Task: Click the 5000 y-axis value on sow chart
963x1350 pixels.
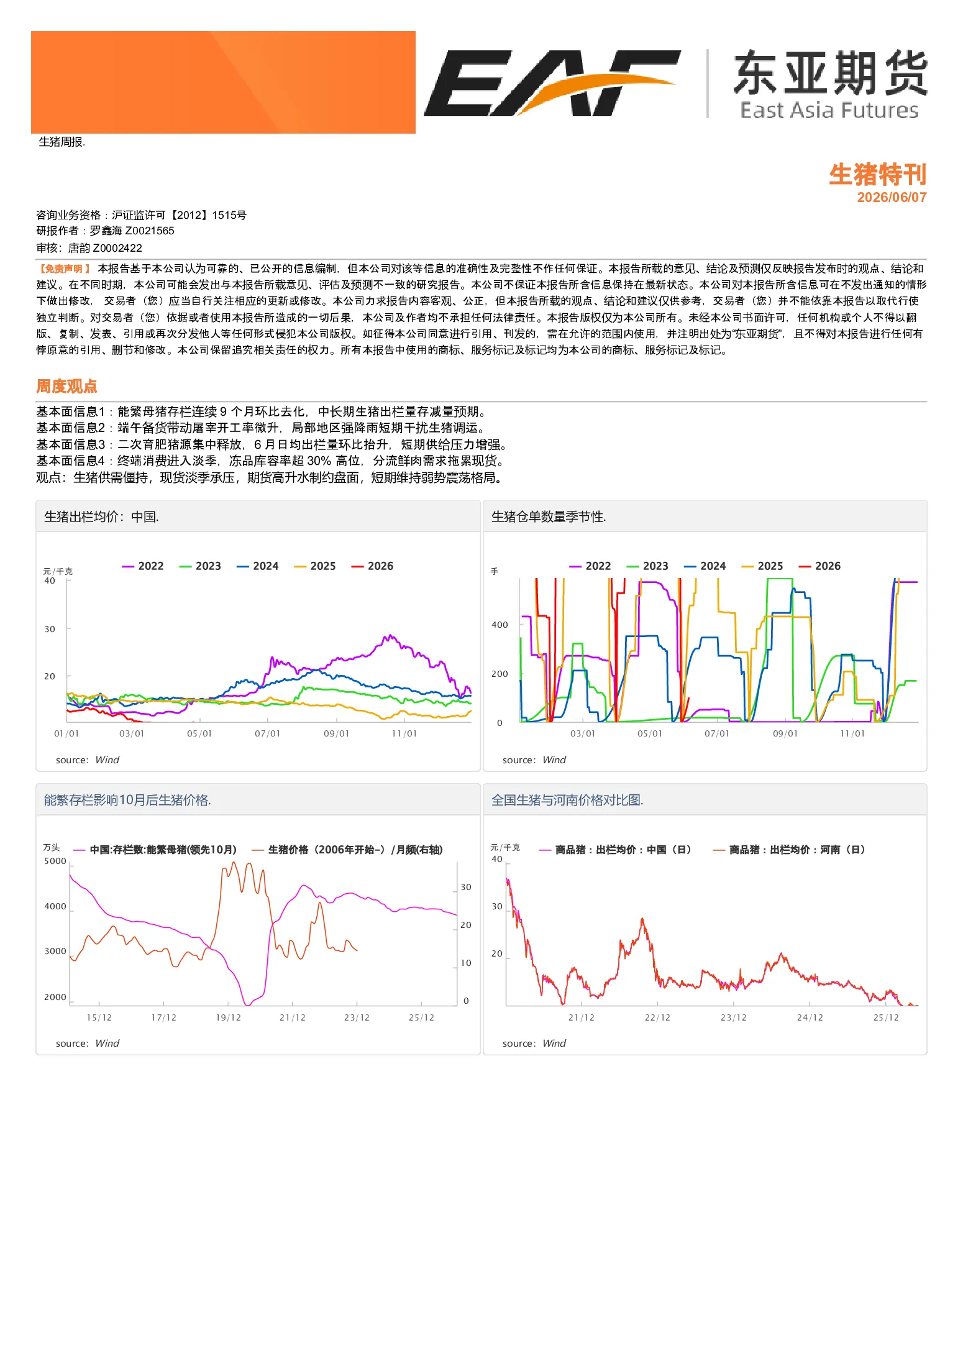Action: pyautogui.click(x=55, y=861)
